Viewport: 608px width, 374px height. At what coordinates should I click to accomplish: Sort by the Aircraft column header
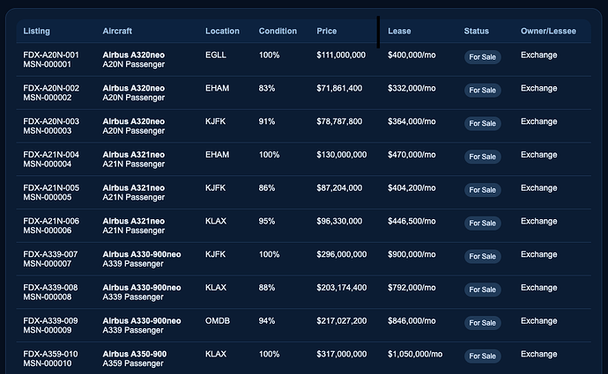tap(117, 31)
